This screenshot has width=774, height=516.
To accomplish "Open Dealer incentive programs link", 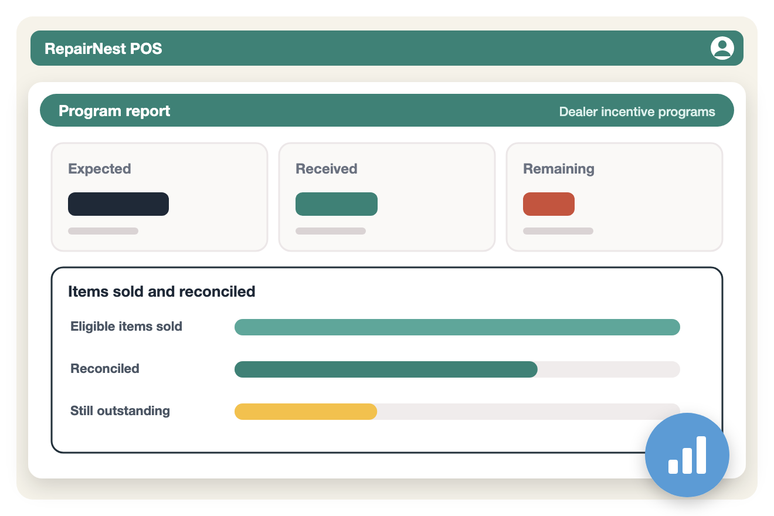I will (x=637, y=111).
